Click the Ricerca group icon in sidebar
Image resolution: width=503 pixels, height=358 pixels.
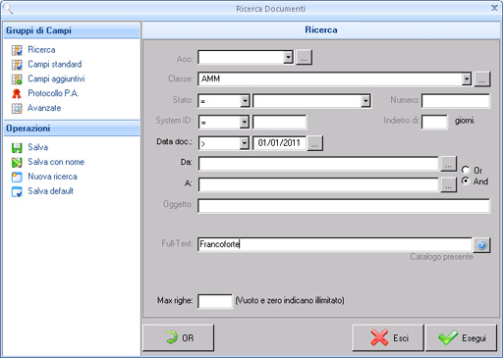[17, 50]
